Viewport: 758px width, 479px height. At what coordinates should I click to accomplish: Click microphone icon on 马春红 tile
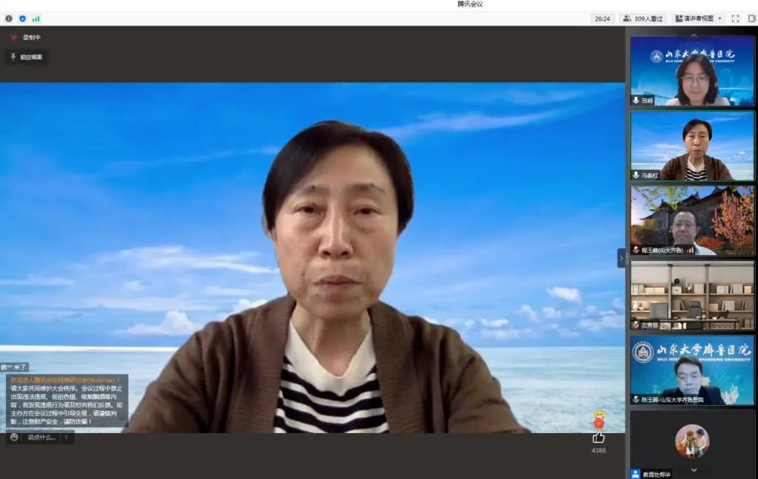pyautogui.click(x=636, y=175)
